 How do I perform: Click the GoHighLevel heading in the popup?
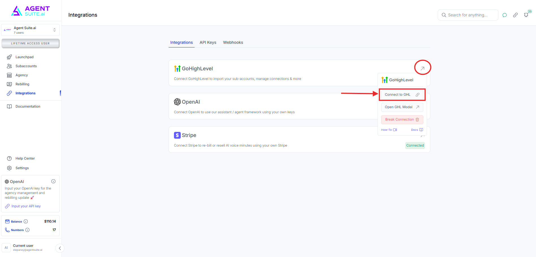pyautogui.click(x=401, y=80)
